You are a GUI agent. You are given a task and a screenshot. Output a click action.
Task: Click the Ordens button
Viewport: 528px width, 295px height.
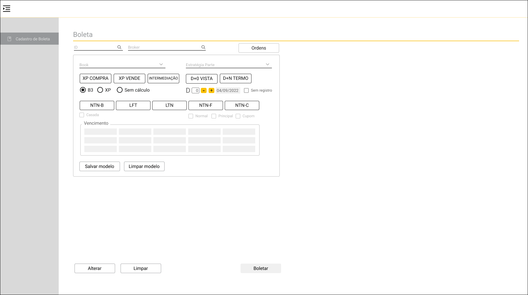(x=259, y=48)
